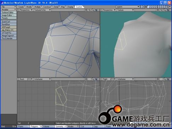Screen dimensions: 172x129
Task: Switch to the Modify tab
Action: click(29, 7)
